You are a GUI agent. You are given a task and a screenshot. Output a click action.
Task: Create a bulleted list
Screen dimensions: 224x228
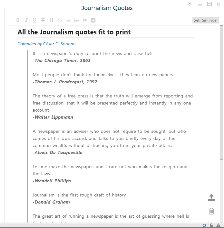pyautogui.click(x=76, y=20)
